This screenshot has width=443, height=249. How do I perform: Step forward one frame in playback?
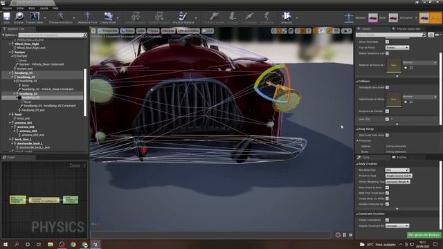[x=351, y=235]
